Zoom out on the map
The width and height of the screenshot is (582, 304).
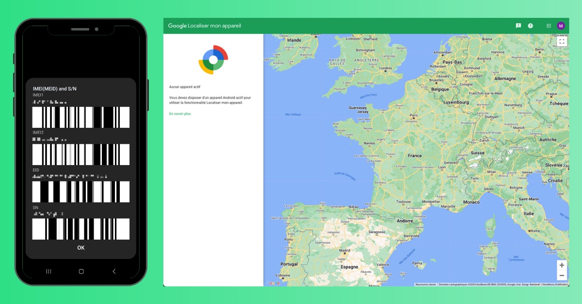(x=562, y=275)
